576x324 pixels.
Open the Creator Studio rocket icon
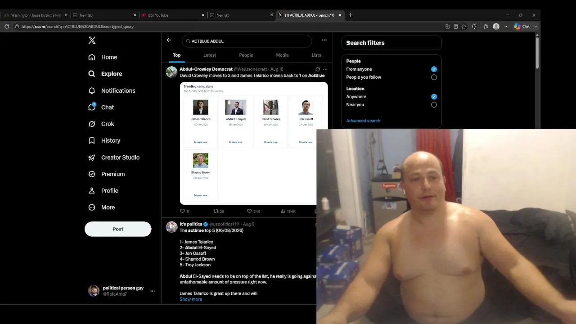[92, 157]
